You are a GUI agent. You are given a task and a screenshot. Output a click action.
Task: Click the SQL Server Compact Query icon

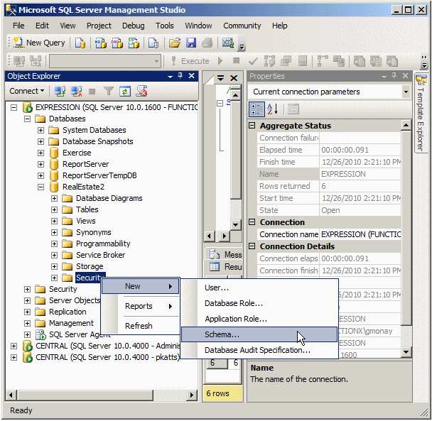(153, 43)
